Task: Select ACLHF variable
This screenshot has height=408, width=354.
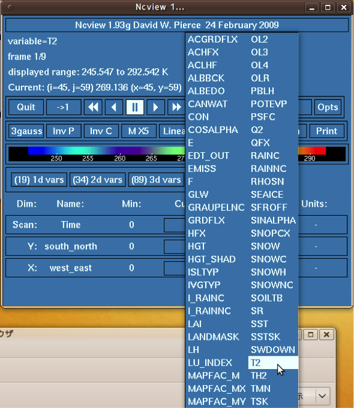Action: point(203,65)
